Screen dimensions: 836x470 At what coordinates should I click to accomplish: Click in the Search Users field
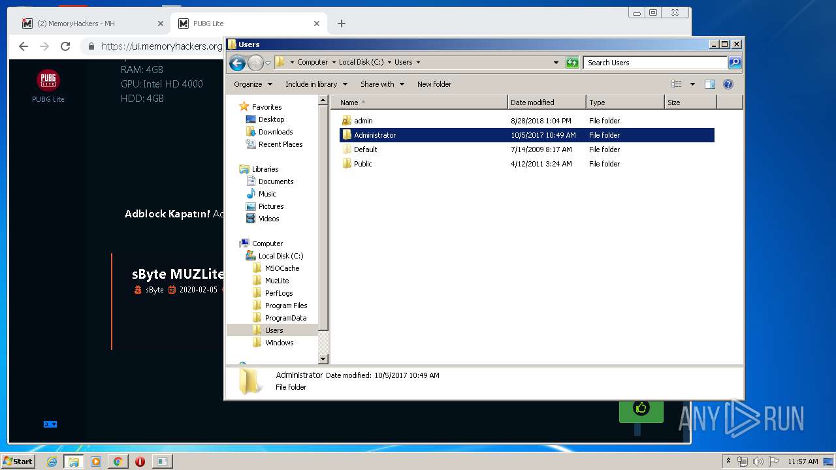(x=655, y=63)
